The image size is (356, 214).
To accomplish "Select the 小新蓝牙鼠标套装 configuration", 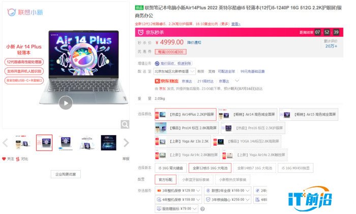I will [195, 180].
